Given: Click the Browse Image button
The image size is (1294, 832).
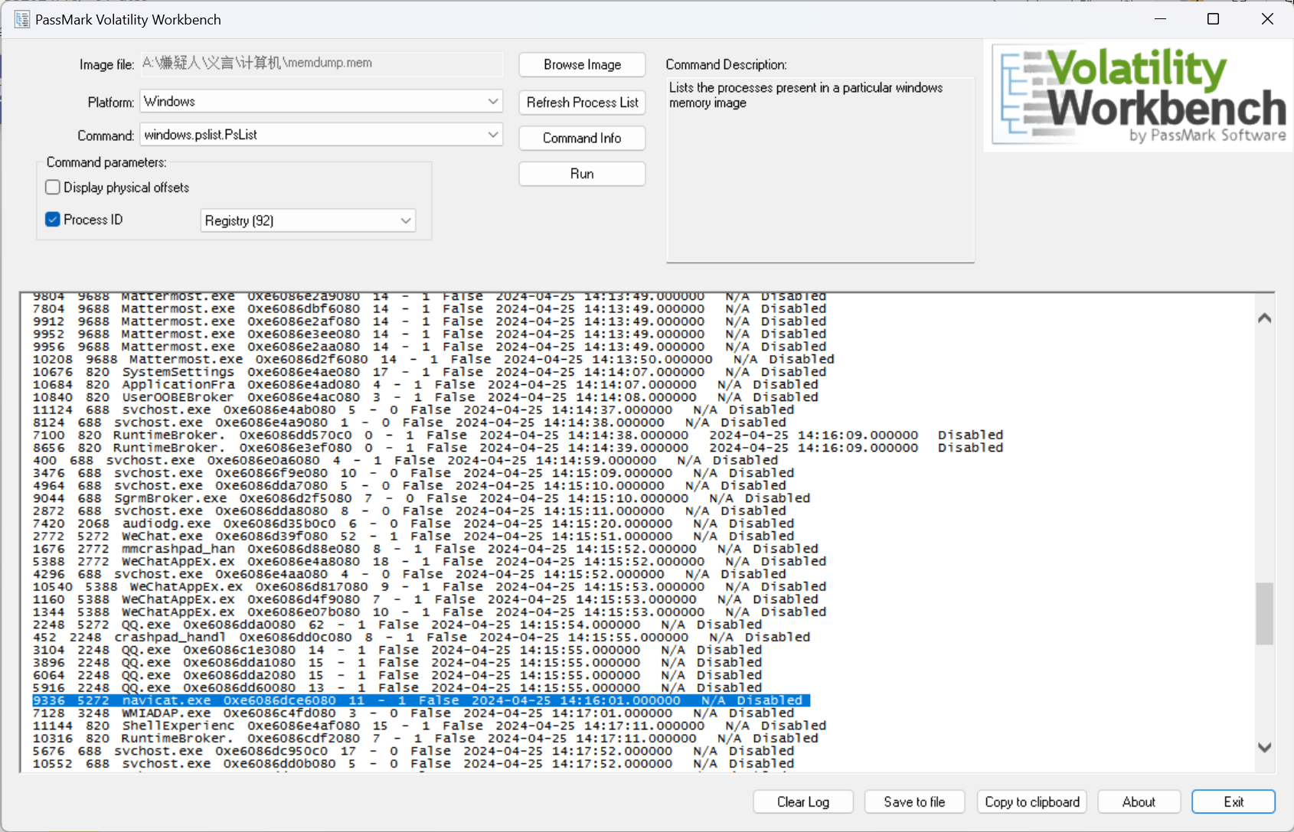Looking at the screenshot, I should (x=582, y=65).
